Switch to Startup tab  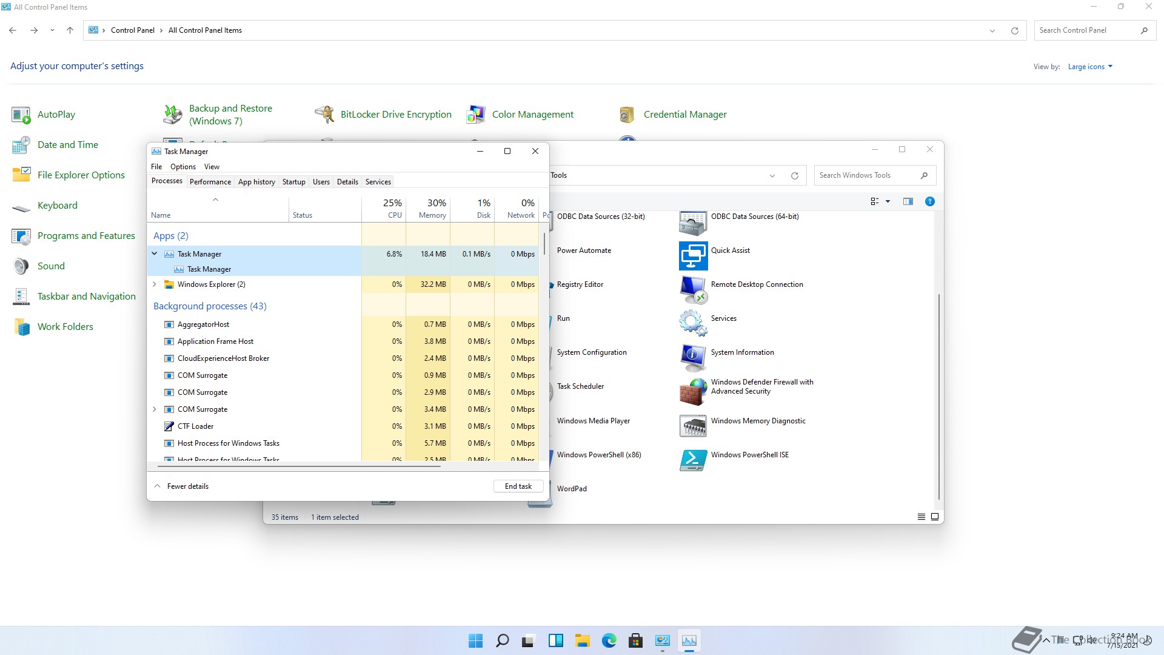293,182
